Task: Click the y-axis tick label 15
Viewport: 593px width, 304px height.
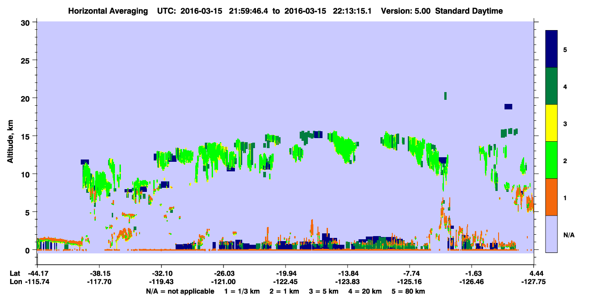Action: coord(26,136)
